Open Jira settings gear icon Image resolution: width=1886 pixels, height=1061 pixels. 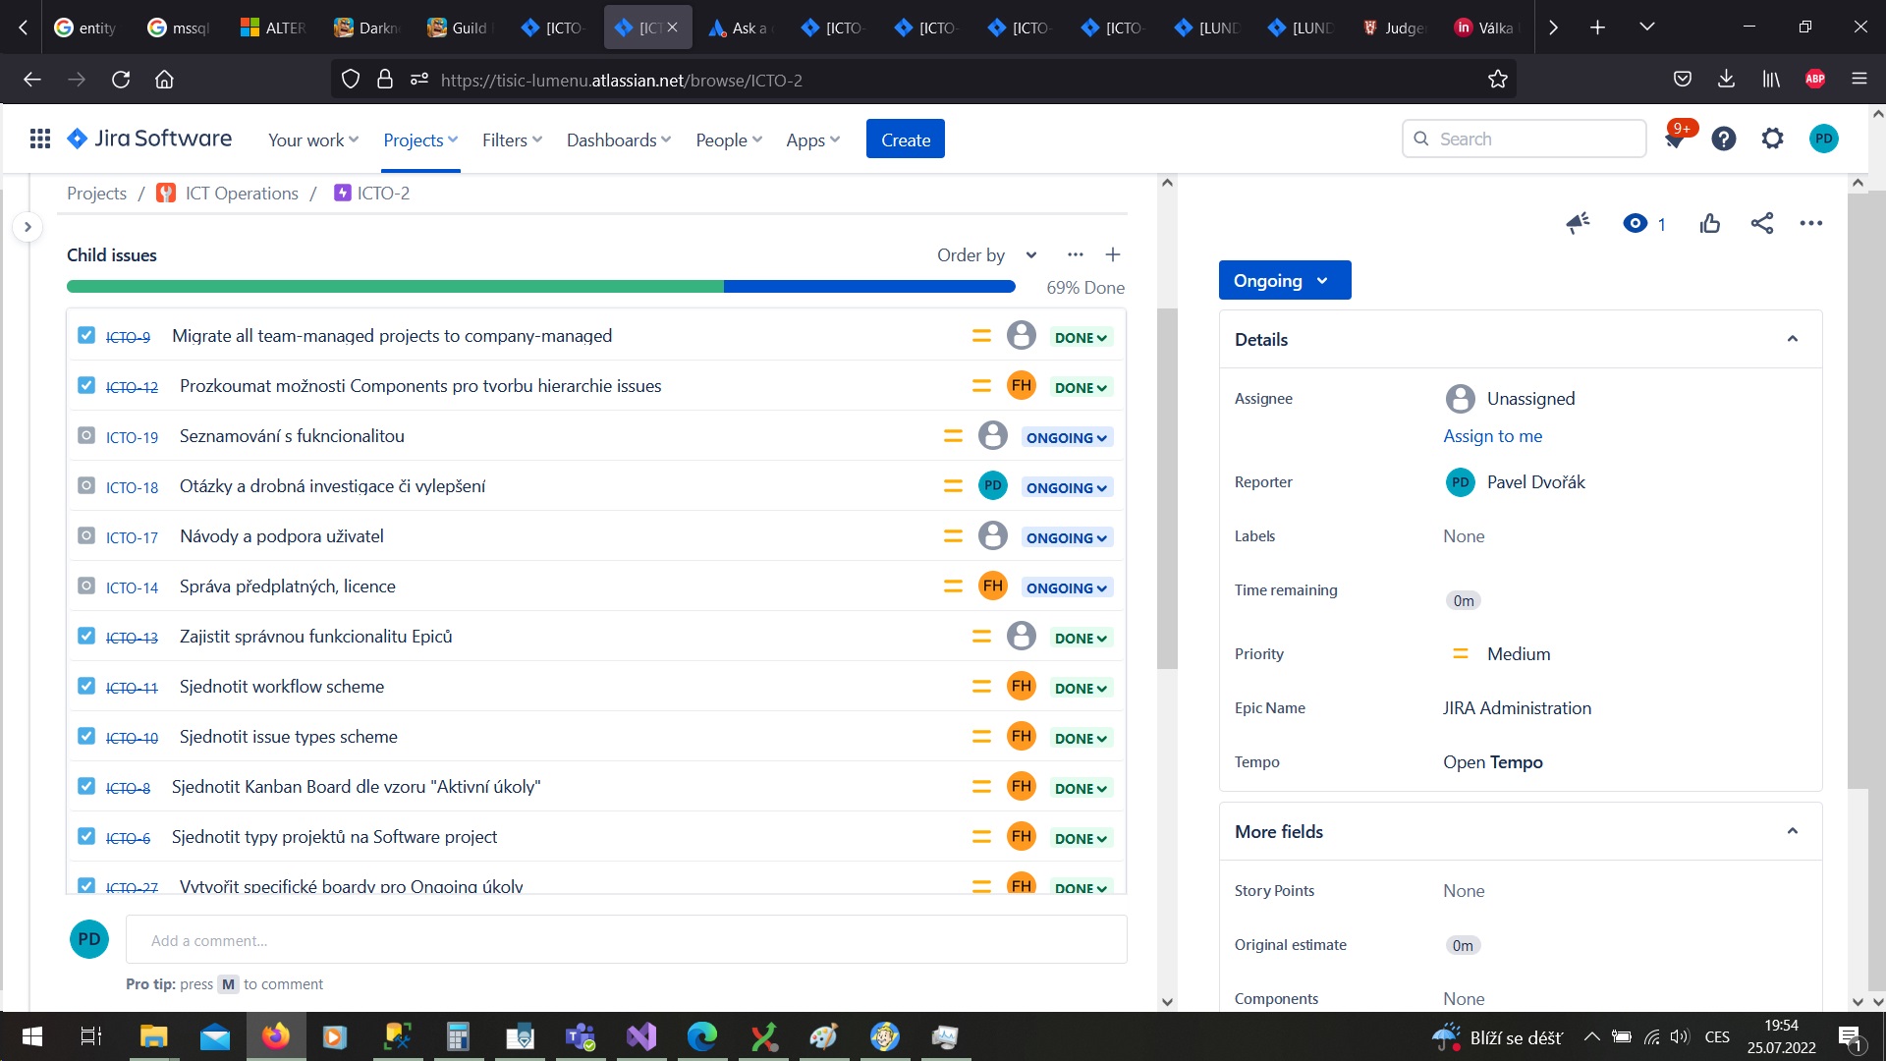pos(1773,140)
